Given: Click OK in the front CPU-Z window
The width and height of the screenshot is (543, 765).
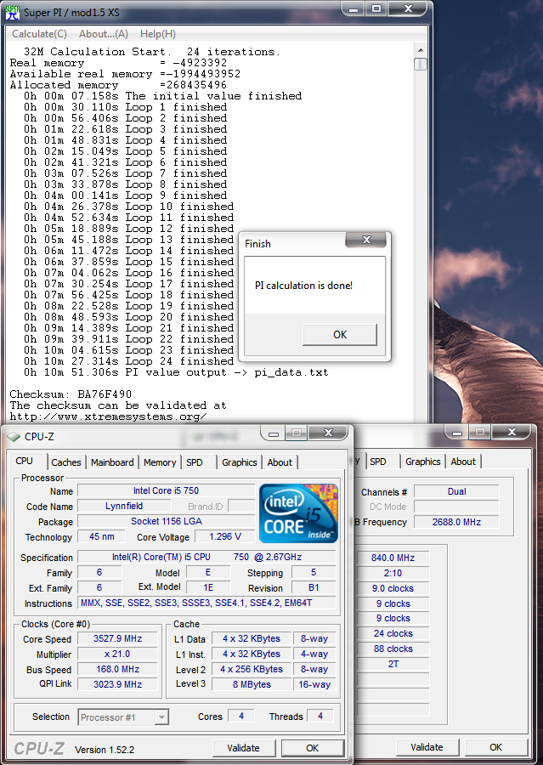Looking at the screenshot, I should point(312,748).
